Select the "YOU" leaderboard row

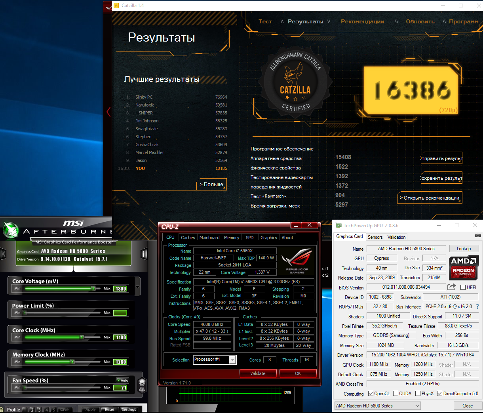click(173, 168)
